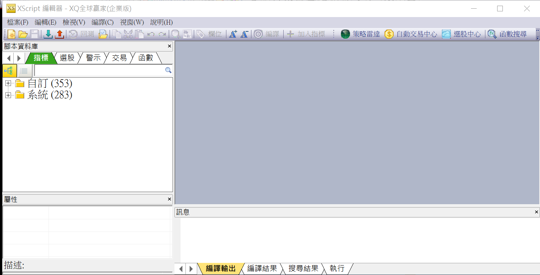Select the 自訂 (353) tree item
This screenshot has width=540, height=275.
coord(50,83)
